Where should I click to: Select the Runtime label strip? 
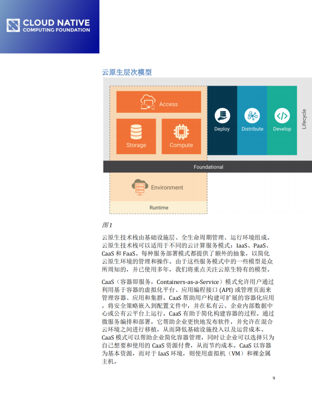158,207
